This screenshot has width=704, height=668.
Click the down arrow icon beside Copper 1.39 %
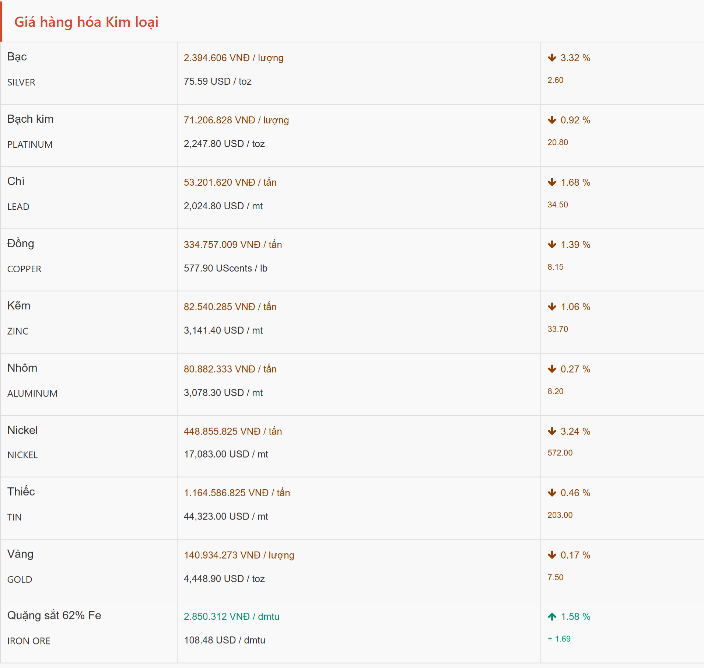pyautogui.click(x=551, y=245)
